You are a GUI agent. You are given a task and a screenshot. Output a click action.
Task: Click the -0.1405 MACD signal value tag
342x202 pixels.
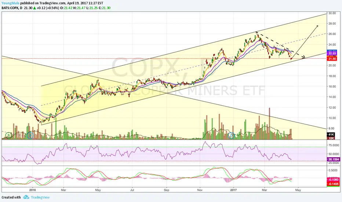point(333,184)
